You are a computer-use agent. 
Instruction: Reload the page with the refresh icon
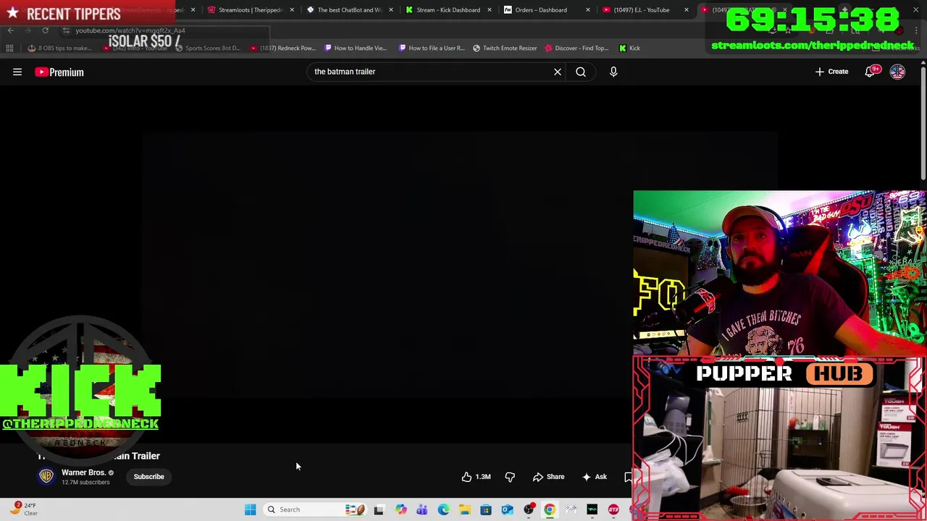(x=45, y=30)
